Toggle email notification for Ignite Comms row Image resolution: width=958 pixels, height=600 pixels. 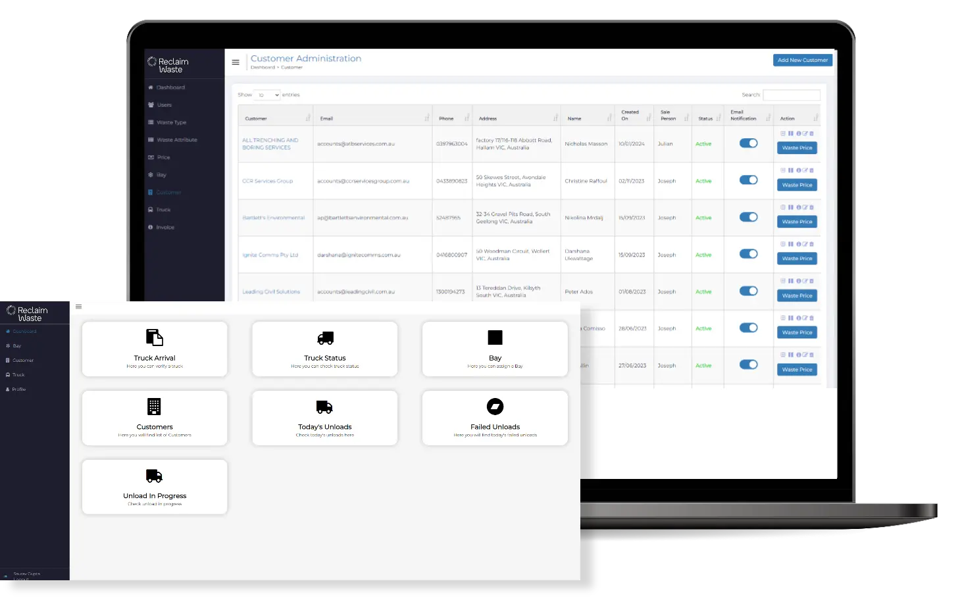[x=748, y=254]
